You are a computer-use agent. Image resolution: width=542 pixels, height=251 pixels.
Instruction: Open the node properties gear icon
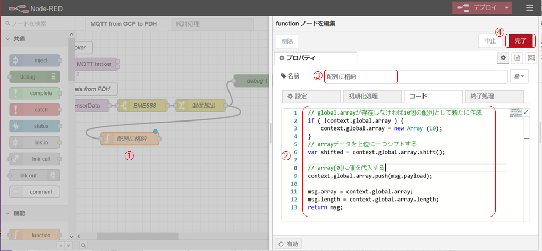click(x=502, y=58)
